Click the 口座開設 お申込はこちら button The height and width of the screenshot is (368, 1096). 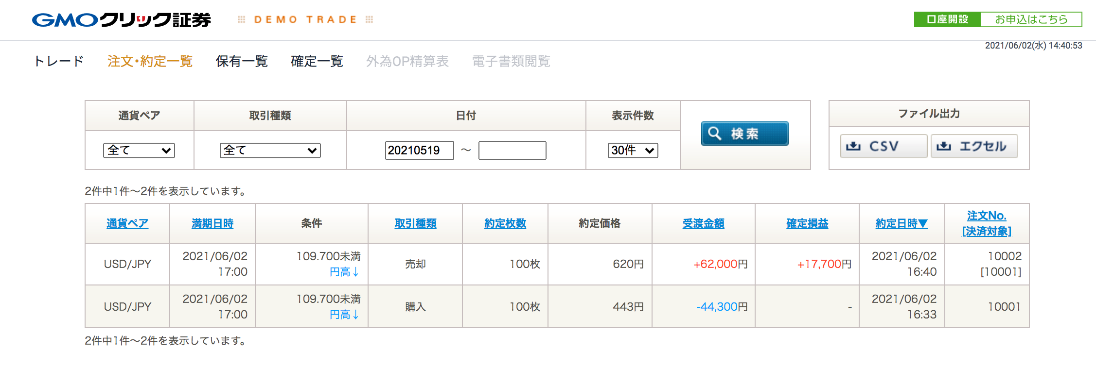pyautogui.click(x=998, y=19)
